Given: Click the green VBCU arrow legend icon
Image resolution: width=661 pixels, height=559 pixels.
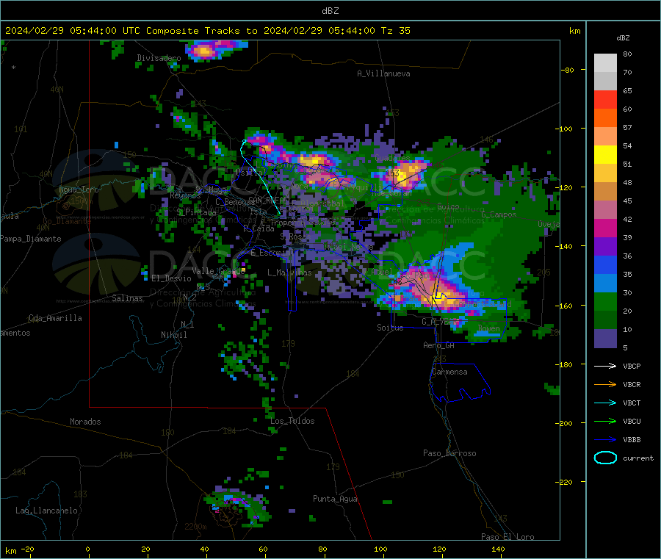Looking at the screenshot, I should [605, 421].
